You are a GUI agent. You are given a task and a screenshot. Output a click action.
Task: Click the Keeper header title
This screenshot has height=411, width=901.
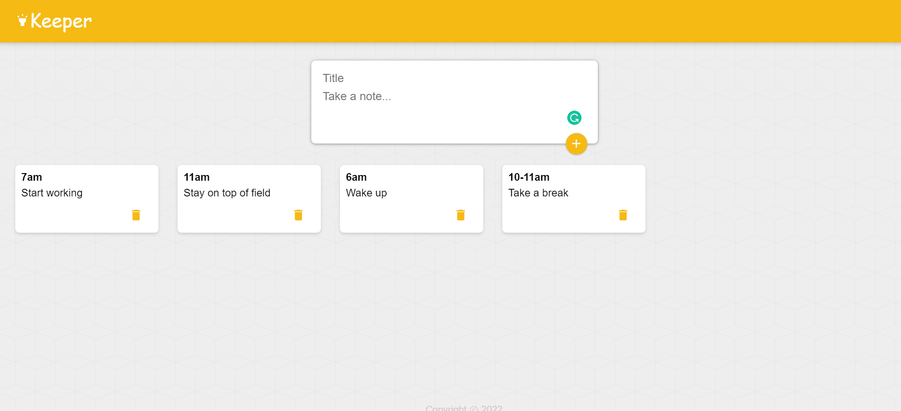(61, 21)
